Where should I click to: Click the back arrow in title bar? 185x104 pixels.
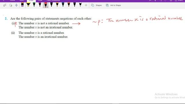[3, 1]
